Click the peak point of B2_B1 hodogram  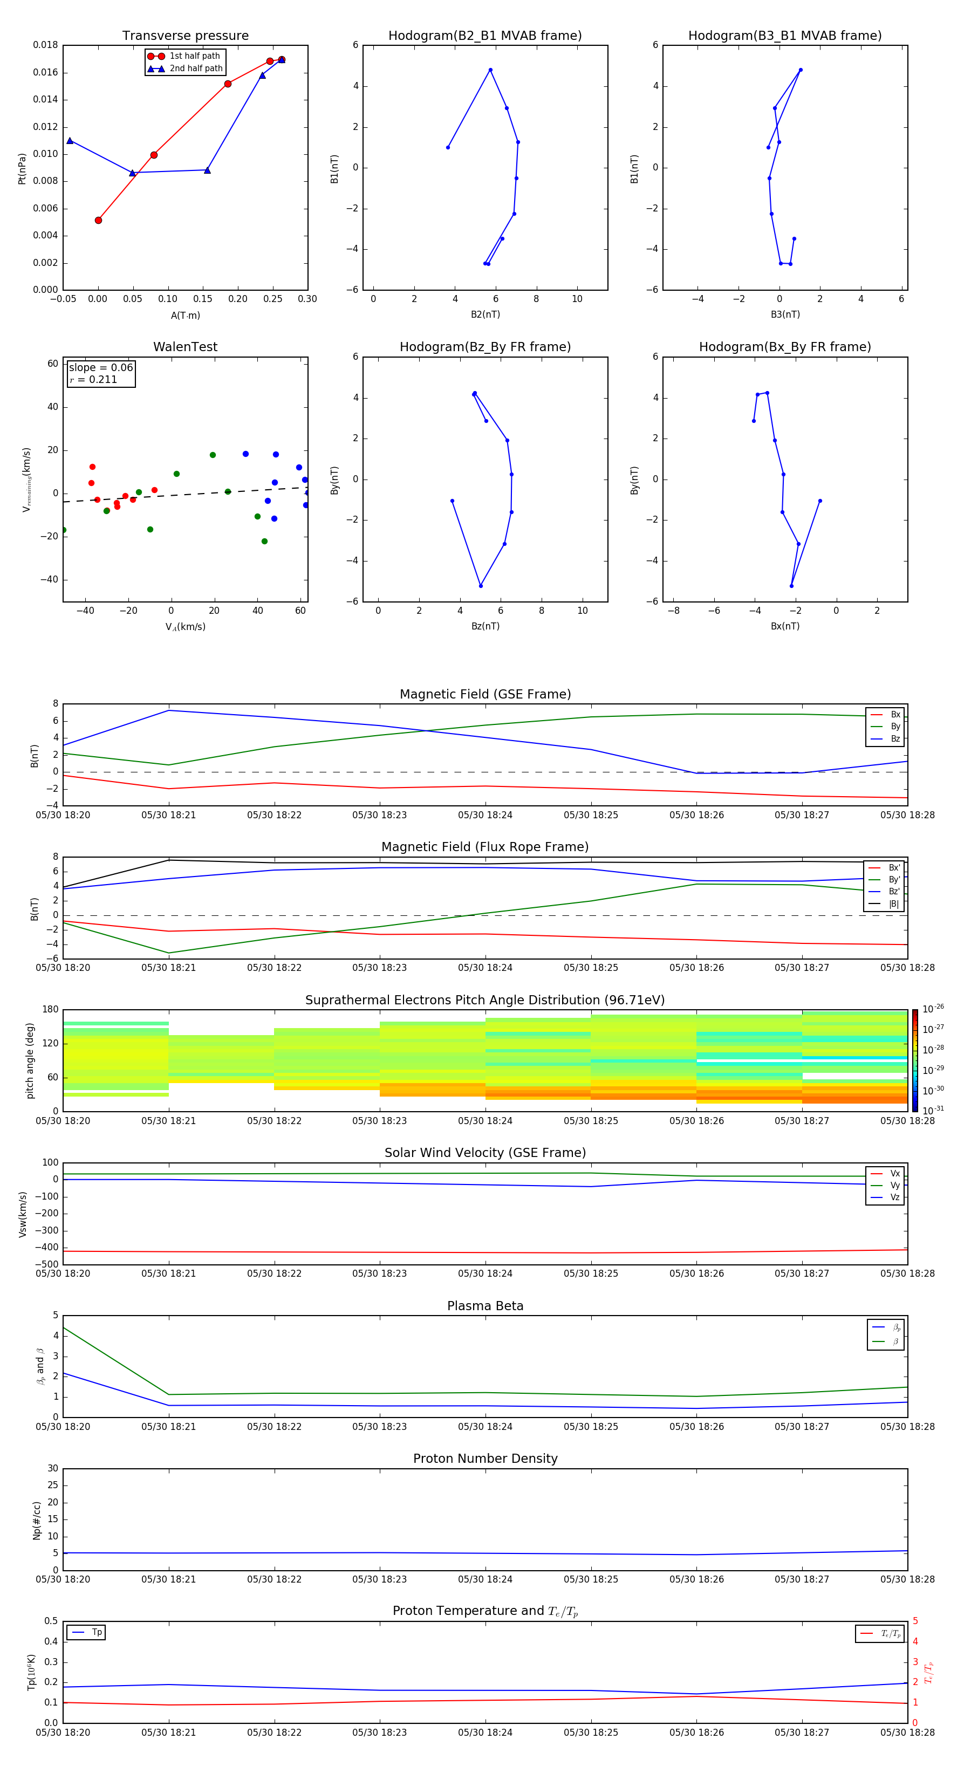click(x=491, y=70)
